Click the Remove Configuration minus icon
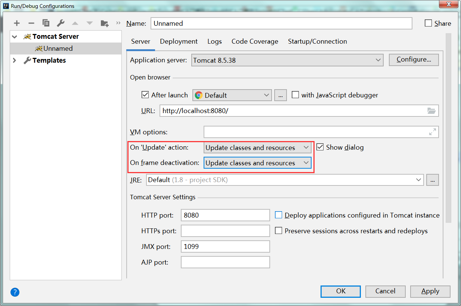Screen dimensions: 461x306 coord(31,23)
